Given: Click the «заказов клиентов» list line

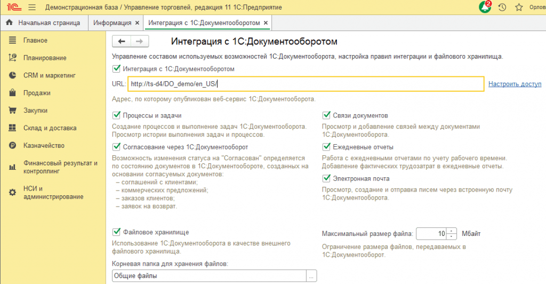Looking at the screenshot, I should click(146, 198).
